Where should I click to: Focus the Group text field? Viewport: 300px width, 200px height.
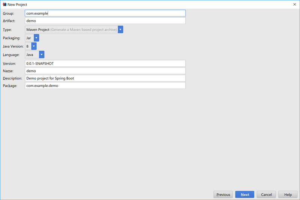click(105, 13)
